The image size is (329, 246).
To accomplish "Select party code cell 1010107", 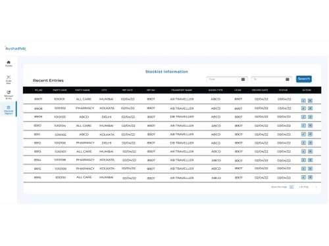I will [61, 152].
